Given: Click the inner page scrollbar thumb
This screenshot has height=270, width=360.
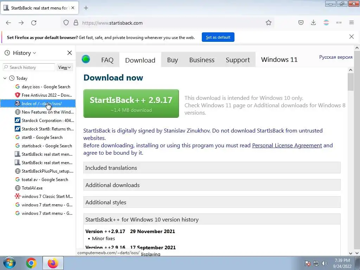Looking at the screenshot, I should tap(351, 82).
